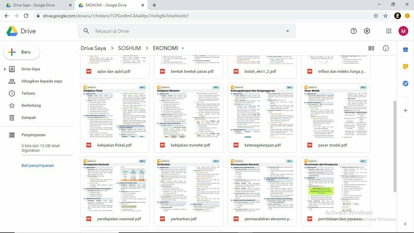Click file name kebijakan moneter.pdf
Screen dimensions: 414x233
click(x=190, y=145)
